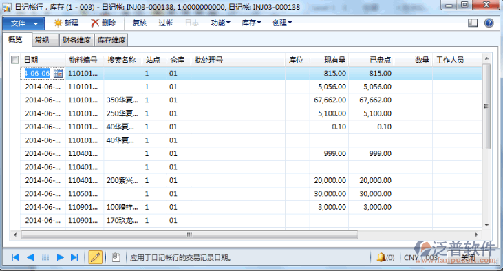Click the 删除 (Delete) red X icon
503x271 pixels.
pyautogui.click(x=95, y=23)
